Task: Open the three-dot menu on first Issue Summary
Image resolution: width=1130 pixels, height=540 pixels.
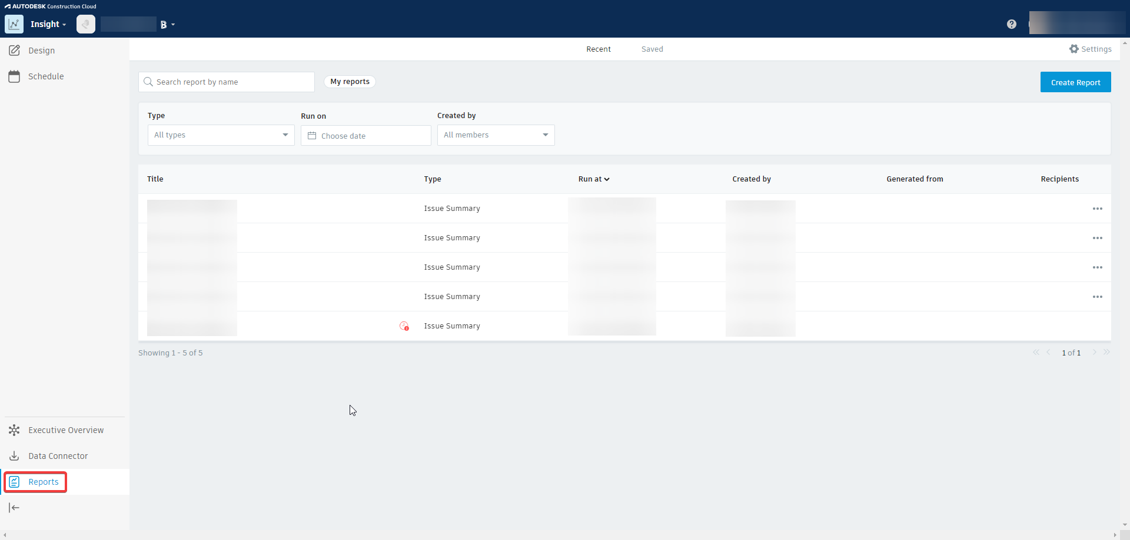Action: tap(1098, 209)
